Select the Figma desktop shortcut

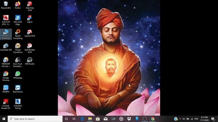click(30, 19)
